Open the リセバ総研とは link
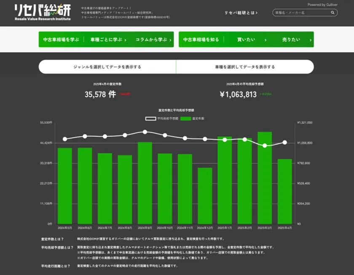Viewport: 354px width, 275px height. [x=239, y=13]
